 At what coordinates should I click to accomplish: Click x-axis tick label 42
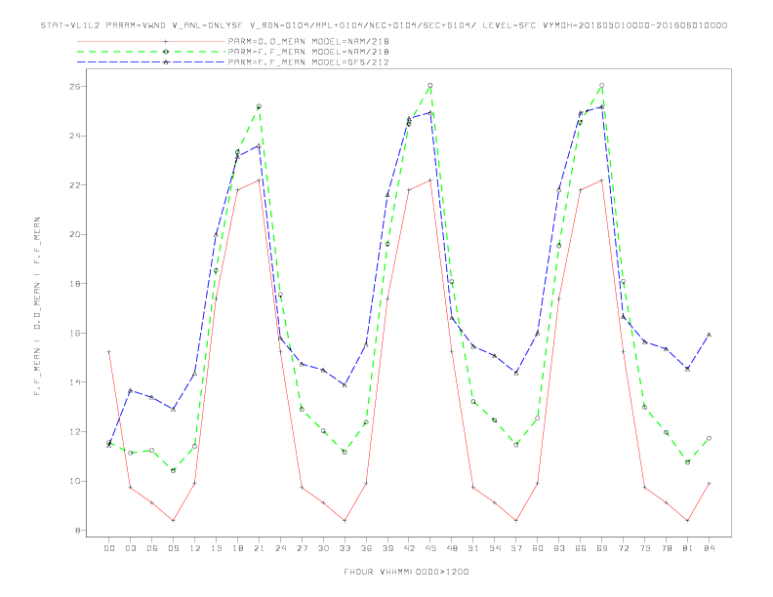click(409, 548)
